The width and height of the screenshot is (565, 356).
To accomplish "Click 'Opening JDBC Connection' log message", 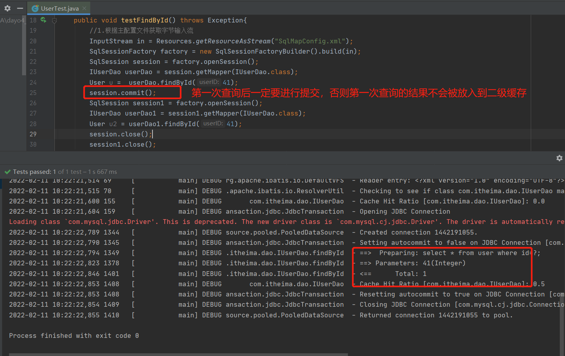I will [405, 211].
